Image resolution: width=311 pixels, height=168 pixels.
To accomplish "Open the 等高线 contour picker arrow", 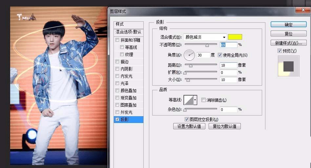I will tap(195, 100).
